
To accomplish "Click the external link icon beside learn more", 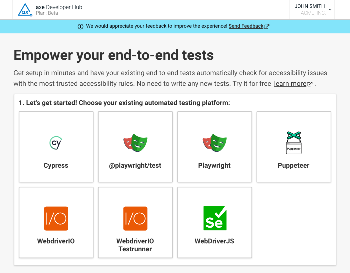I will point(310,84).
